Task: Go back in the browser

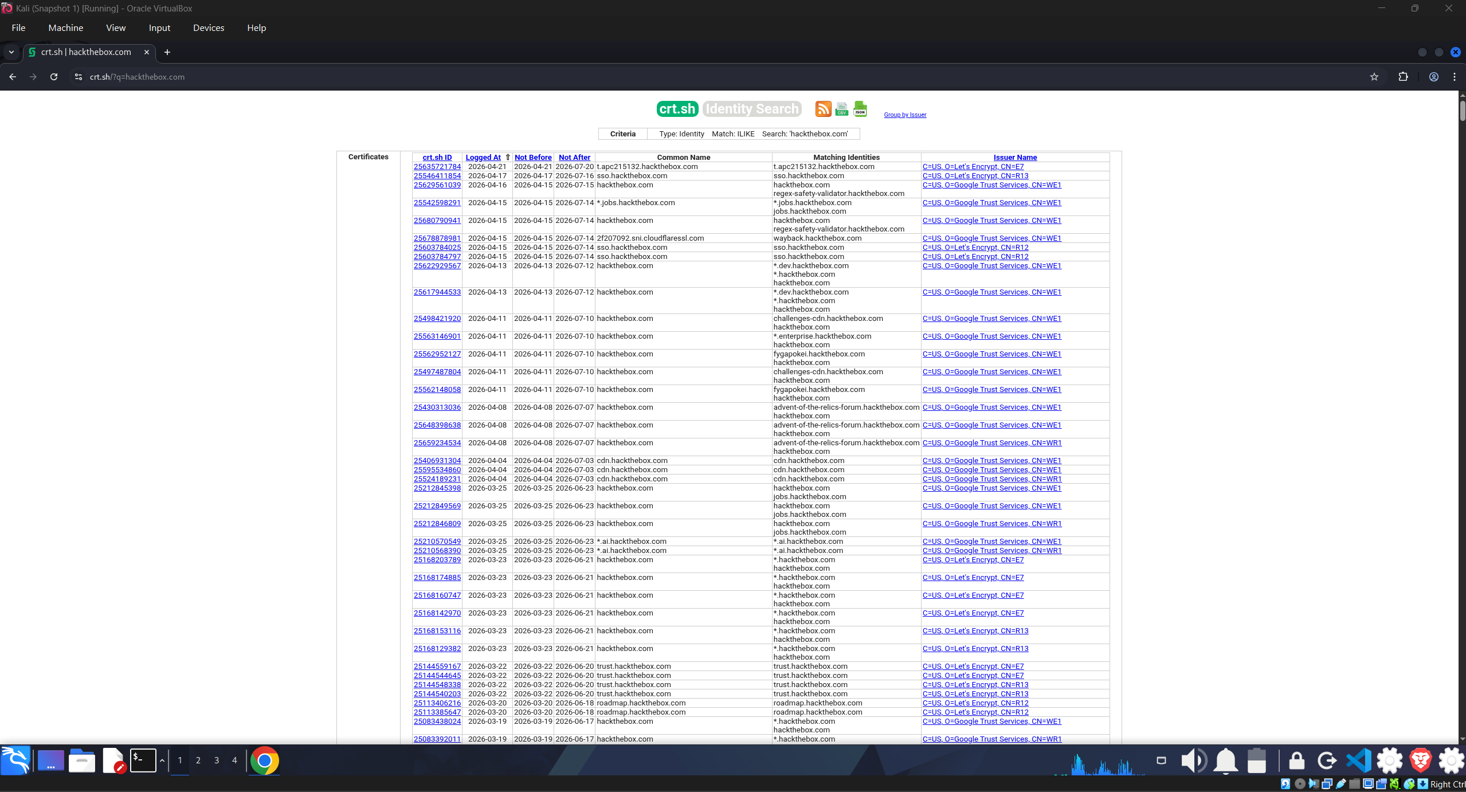Action: coord(13,77)
